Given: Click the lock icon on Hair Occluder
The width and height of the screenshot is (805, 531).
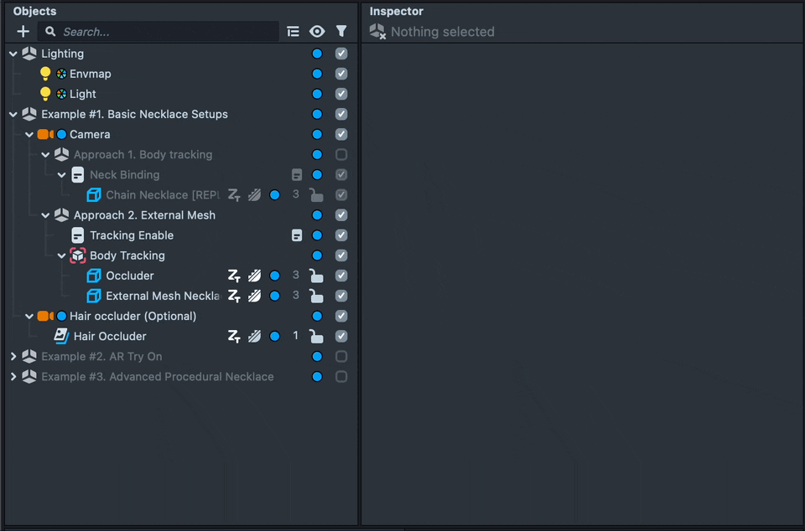Looking at the screenshot, I should click(x=316, y=337).
